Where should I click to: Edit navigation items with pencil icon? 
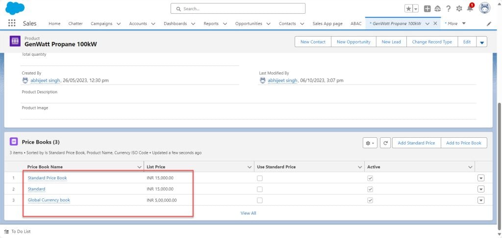[489, 23]
